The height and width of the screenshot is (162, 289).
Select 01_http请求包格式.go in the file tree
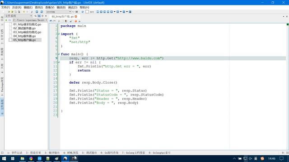tap(27, 24)
